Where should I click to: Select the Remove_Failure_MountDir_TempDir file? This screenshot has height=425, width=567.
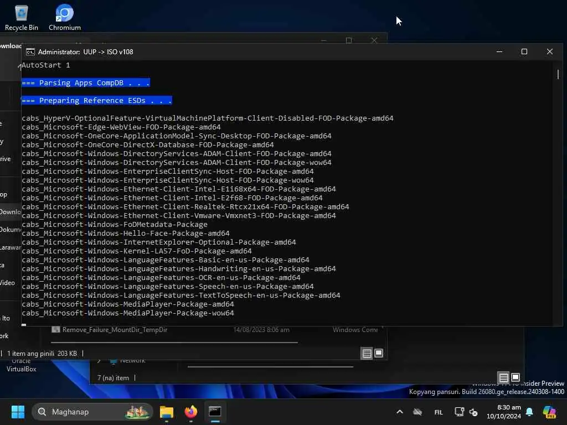coord(115,330)
